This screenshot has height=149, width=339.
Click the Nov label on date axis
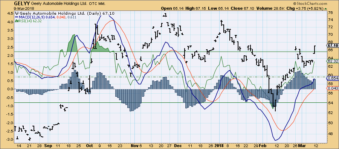click(x=135, y=146)
